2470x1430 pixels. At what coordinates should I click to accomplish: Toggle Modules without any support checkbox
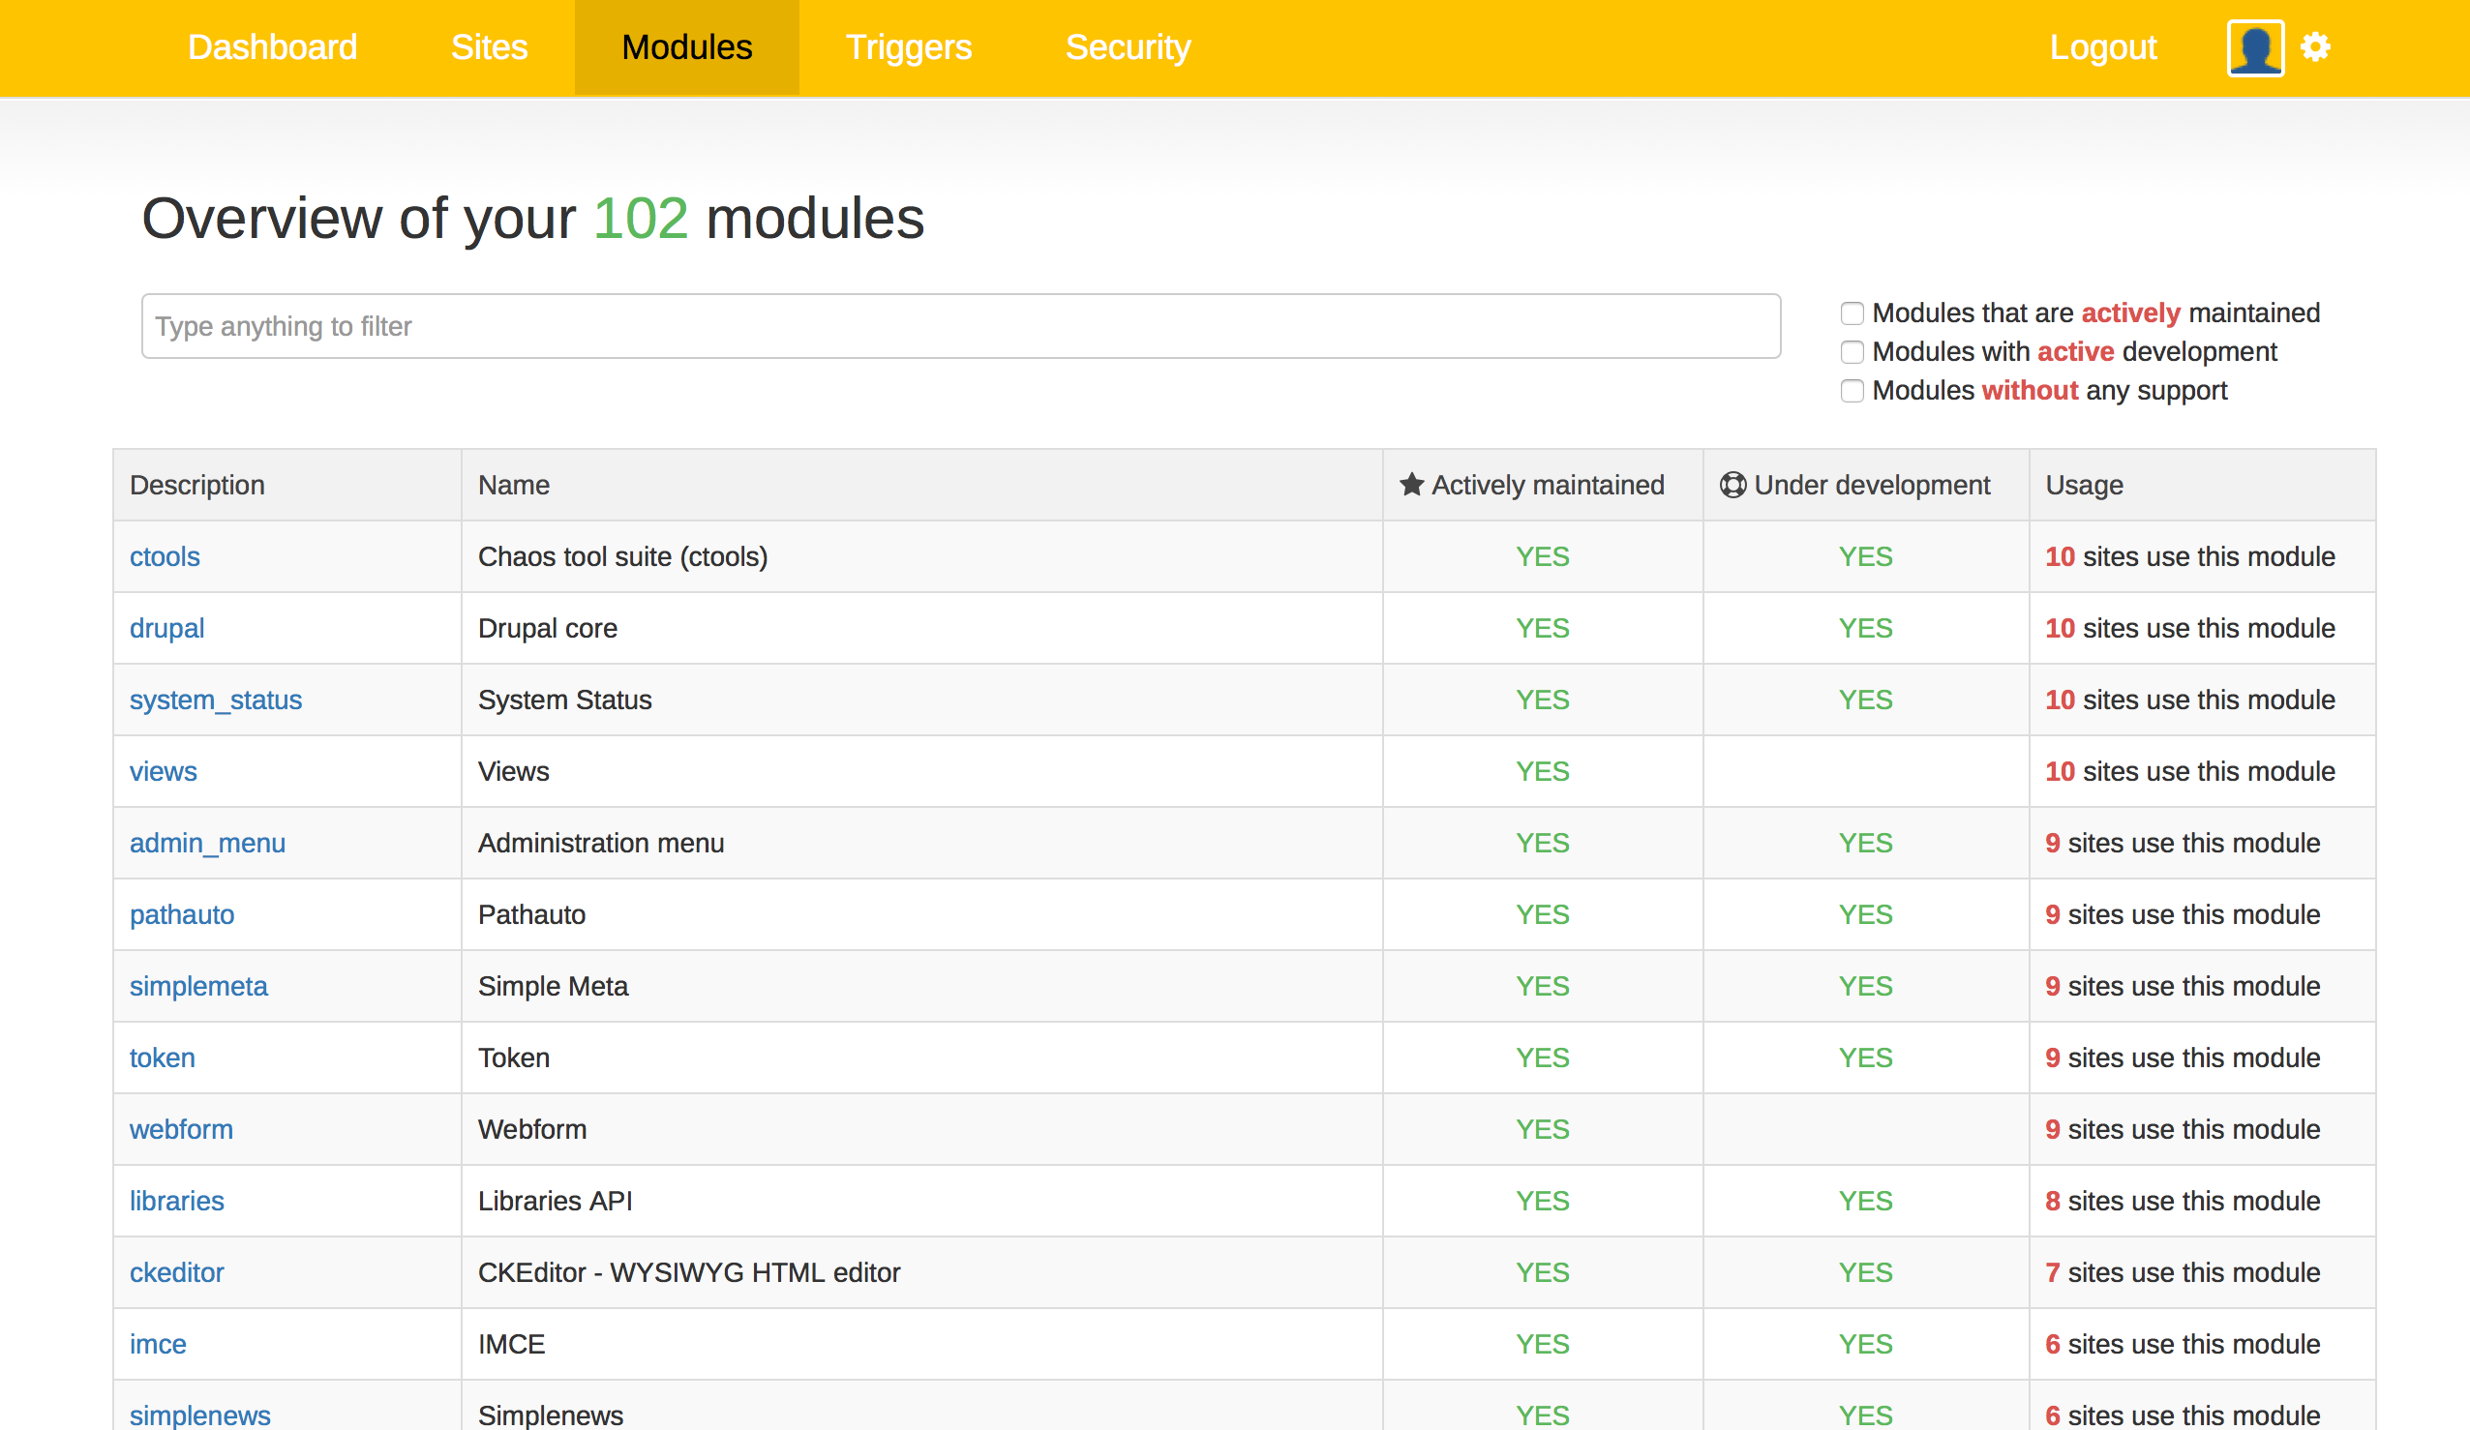pos(1852,391)
